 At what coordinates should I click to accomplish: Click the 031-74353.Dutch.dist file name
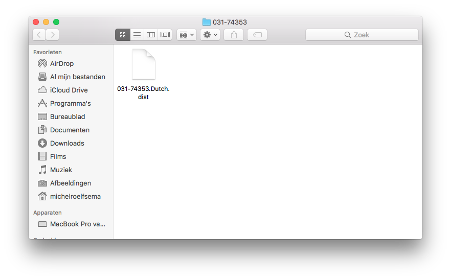click(x=143, y=93)
